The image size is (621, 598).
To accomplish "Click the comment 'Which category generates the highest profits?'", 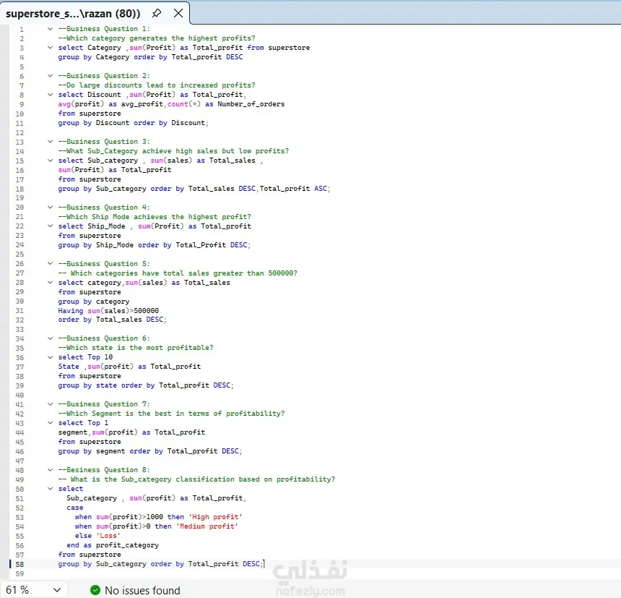I will (x=157, y=38).
